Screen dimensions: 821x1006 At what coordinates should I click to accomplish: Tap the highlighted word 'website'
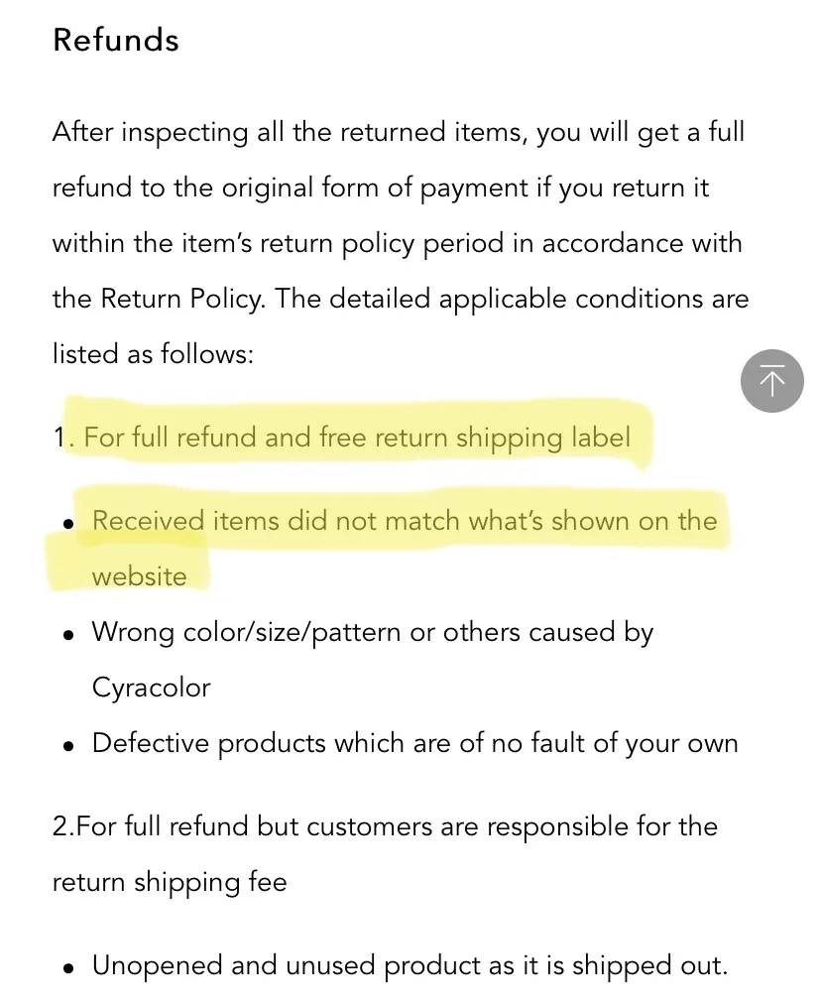[139, 576]
